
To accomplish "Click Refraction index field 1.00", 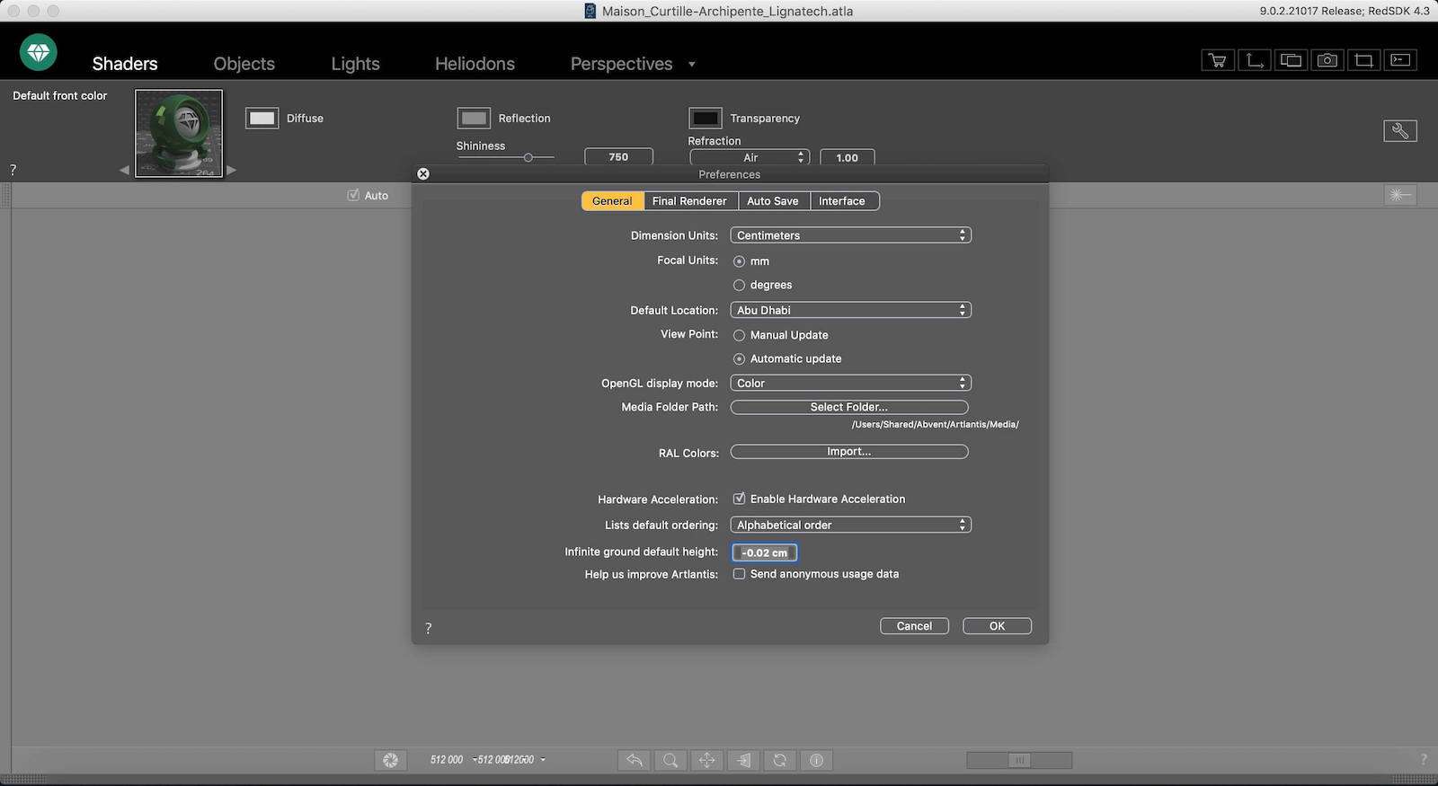I will [847, 157].
